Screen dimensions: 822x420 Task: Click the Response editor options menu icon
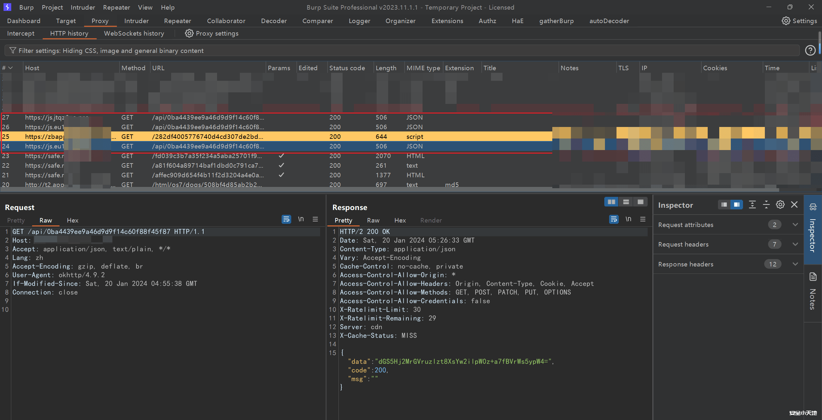(x=643, y=219)
